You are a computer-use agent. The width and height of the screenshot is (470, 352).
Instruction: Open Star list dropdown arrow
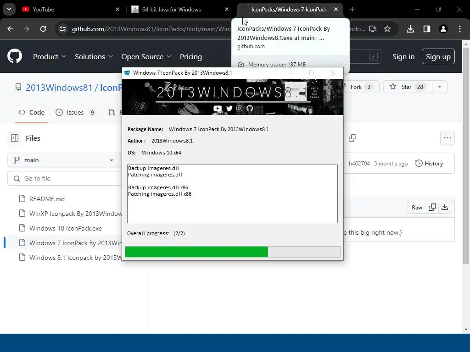(440, 87)
